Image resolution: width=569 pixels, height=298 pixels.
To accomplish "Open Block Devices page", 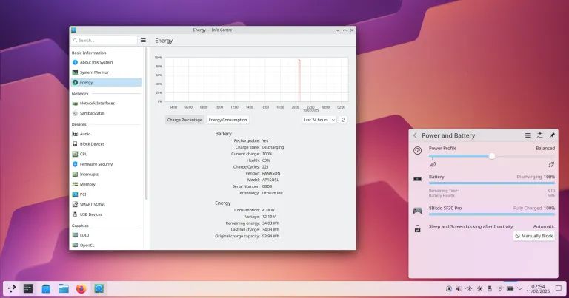I will (x=107, y=144).
